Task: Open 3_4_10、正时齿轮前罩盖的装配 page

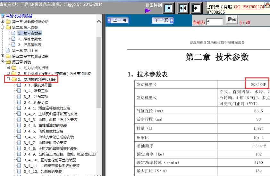Action: [x=50, y=160]
